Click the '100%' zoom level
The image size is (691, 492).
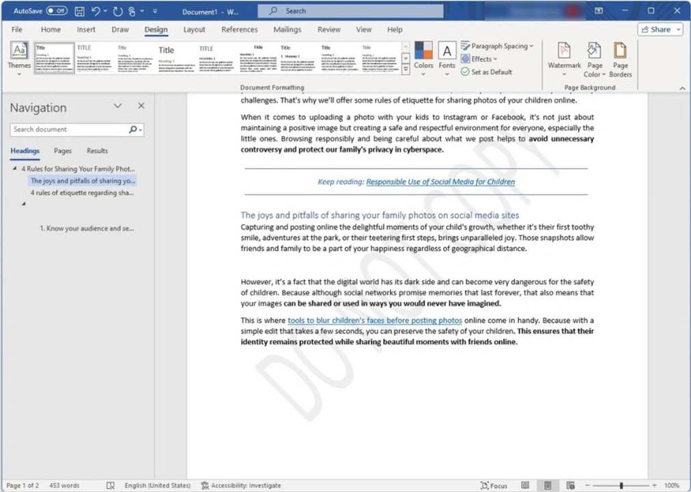point(671,485)
